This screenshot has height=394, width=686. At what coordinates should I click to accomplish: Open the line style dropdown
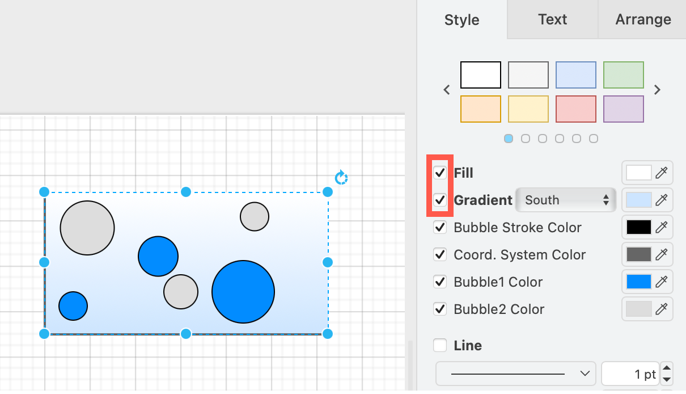click(515, 374)
